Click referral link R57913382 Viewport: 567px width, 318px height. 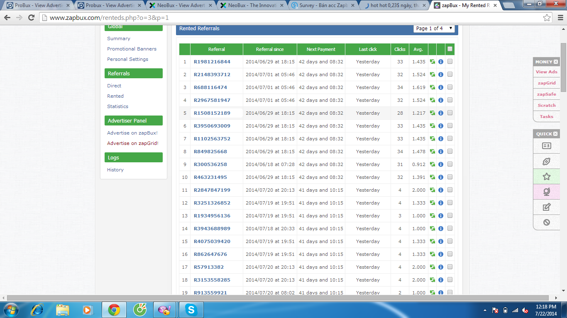click(x=209, y=267)
